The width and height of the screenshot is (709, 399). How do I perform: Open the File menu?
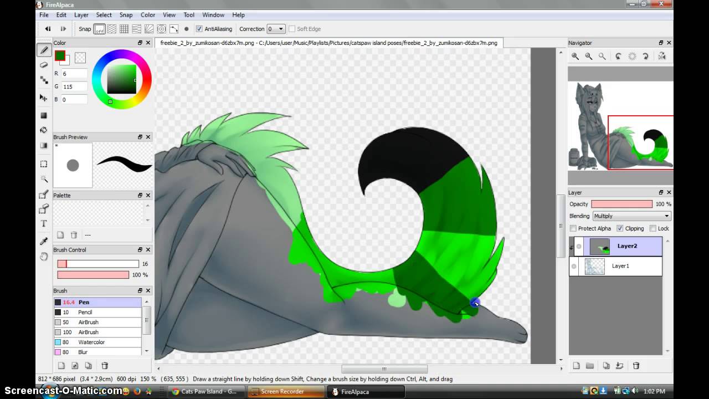click(44, 15)
